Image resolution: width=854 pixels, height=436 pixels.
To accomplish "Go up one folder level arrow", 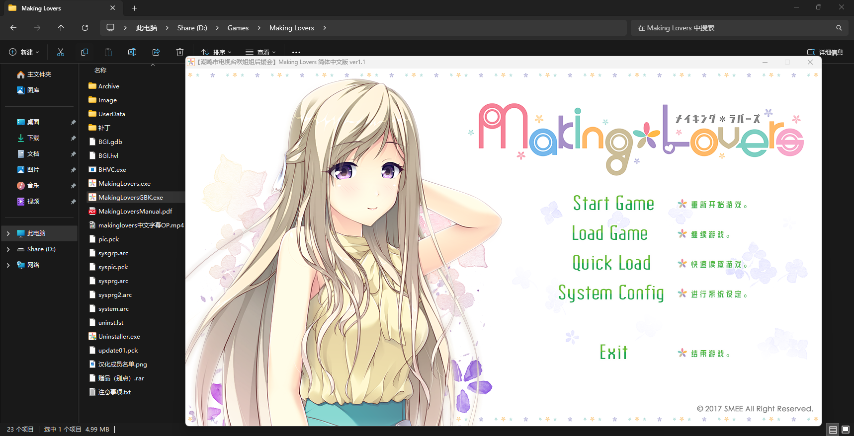I will (x=61, y=28).
